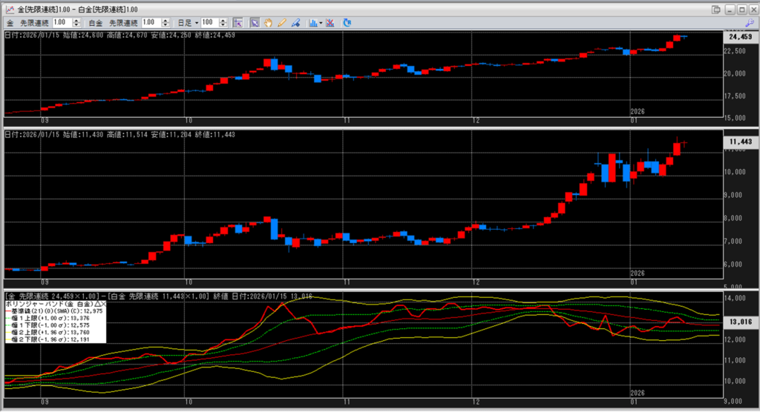Collapse the ボリンジャーバンド legend using the triangle
Screen dimensions: 760x412
point(96,304)
